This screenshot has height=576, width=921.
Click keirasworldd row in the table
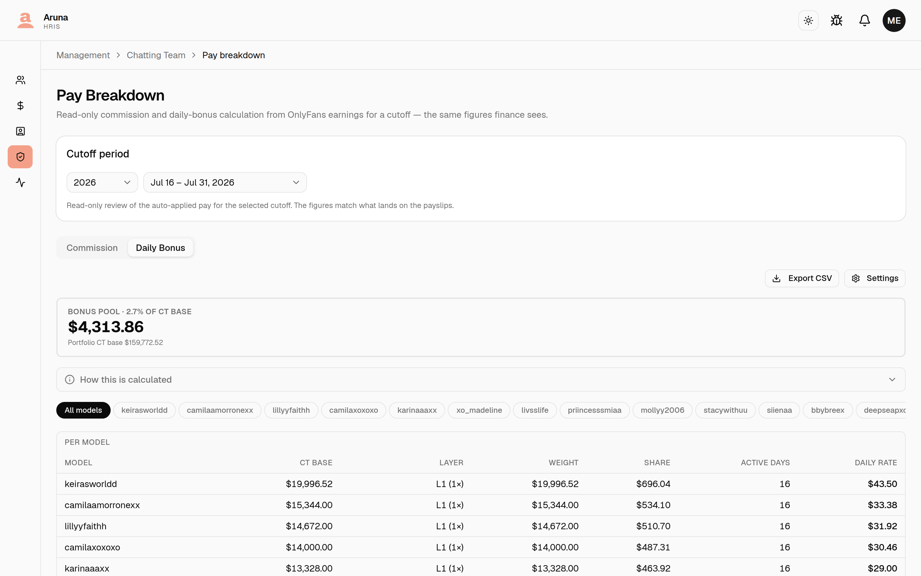click(481, 484)
